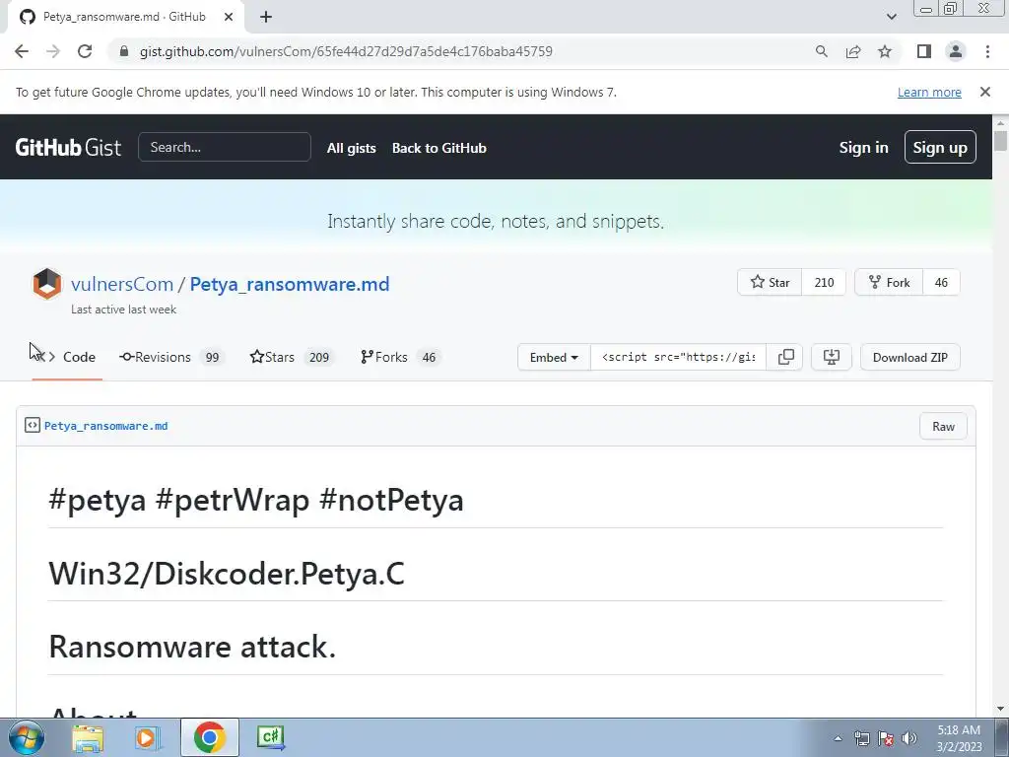Click the address bar URL

click(x=346, y=51)
